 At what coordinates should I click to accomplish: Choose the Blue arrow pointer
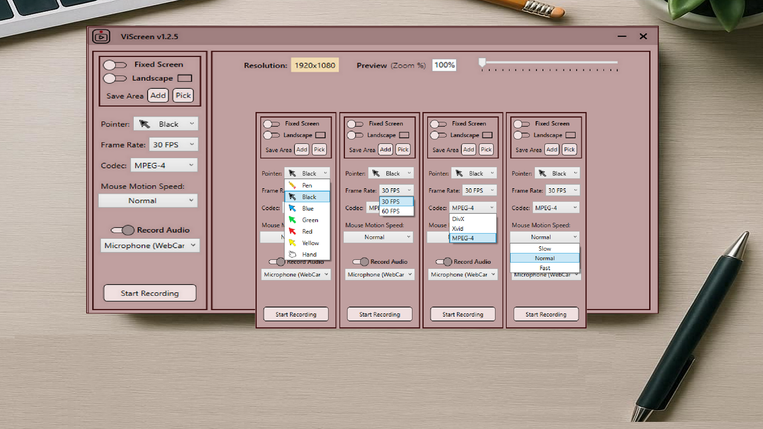click(x=307, y=208)
